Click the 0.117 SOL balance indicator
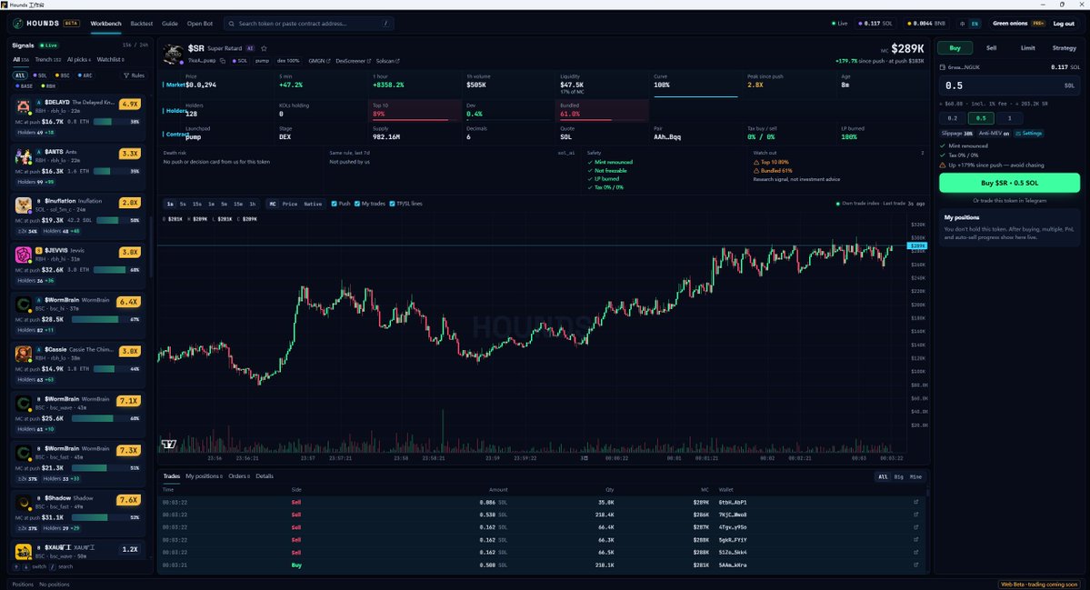1090x590 pixels. pyautogui.click(x=875, y=24)
